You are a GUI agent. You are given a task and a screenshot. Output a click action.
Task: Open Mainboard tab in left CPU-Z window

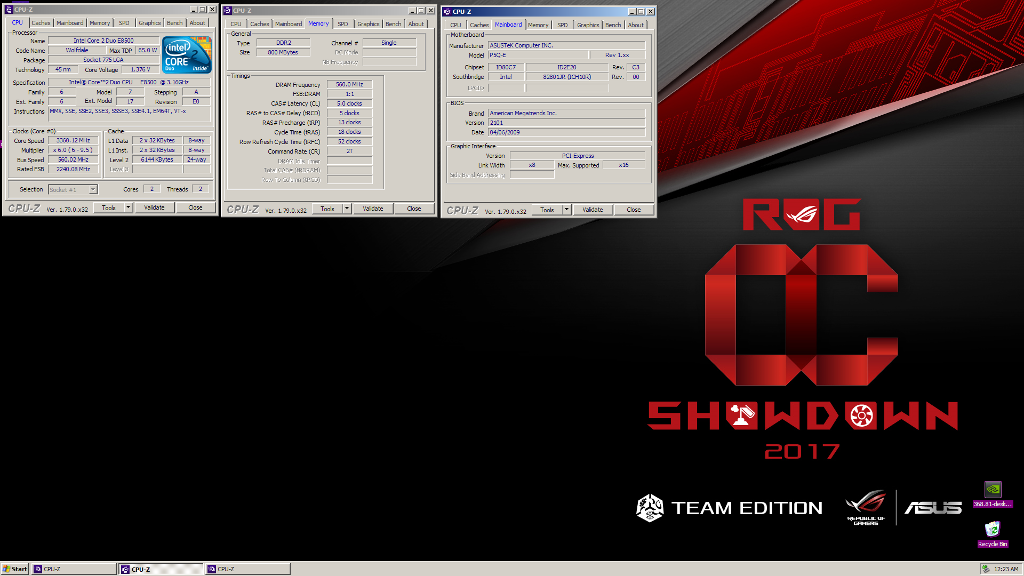coord(70,23)
